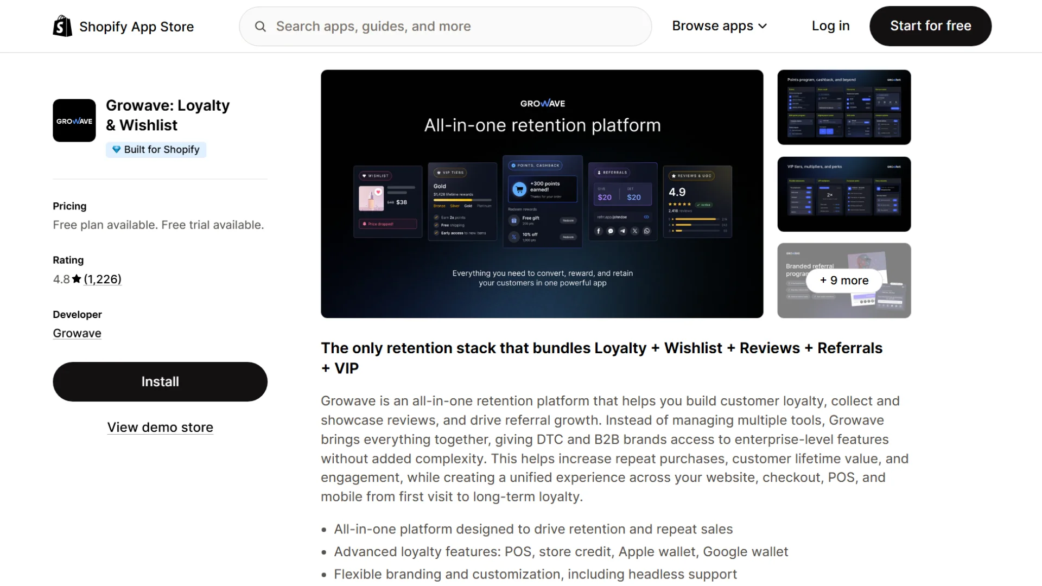Open the Points program, cashback thumbnail

tap(844, 107)
